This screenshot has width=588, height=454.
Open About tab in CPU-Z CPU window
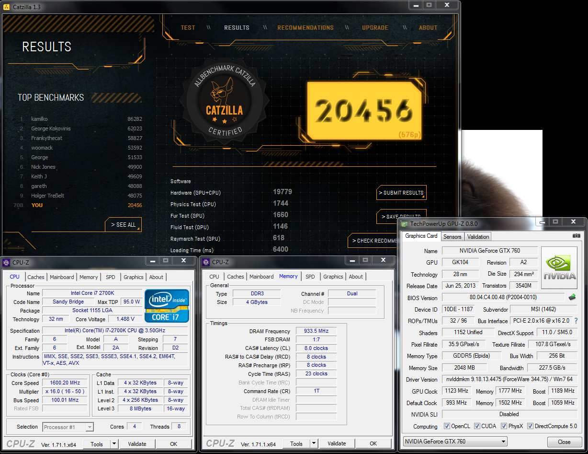[156, 277]
